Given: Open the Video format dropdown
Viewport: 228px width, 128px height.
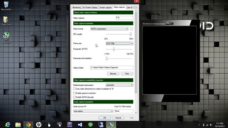Looking at the screenshot, I should [109, 29].
